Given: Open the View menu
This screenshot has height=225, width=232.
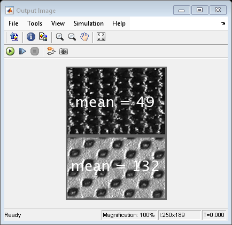Looking at the screenshot, I should [58, 23].
